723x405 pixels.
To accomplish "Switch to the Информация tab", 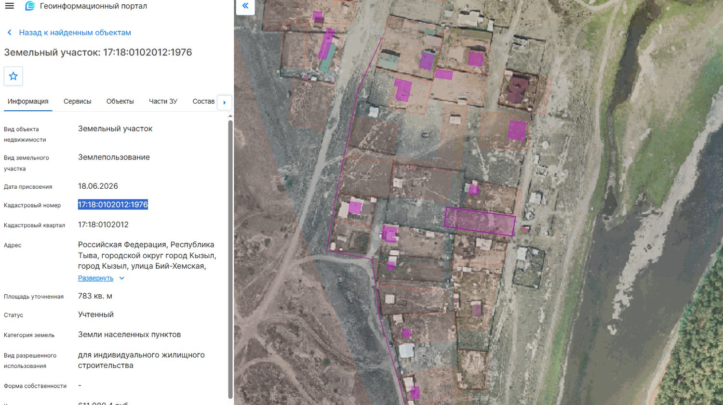I will 28,102.
